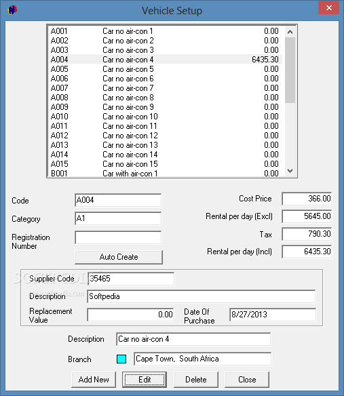Select row A009 Car no air-con 9
This screenshot has height=396, width=344.
tap(166, 107)
